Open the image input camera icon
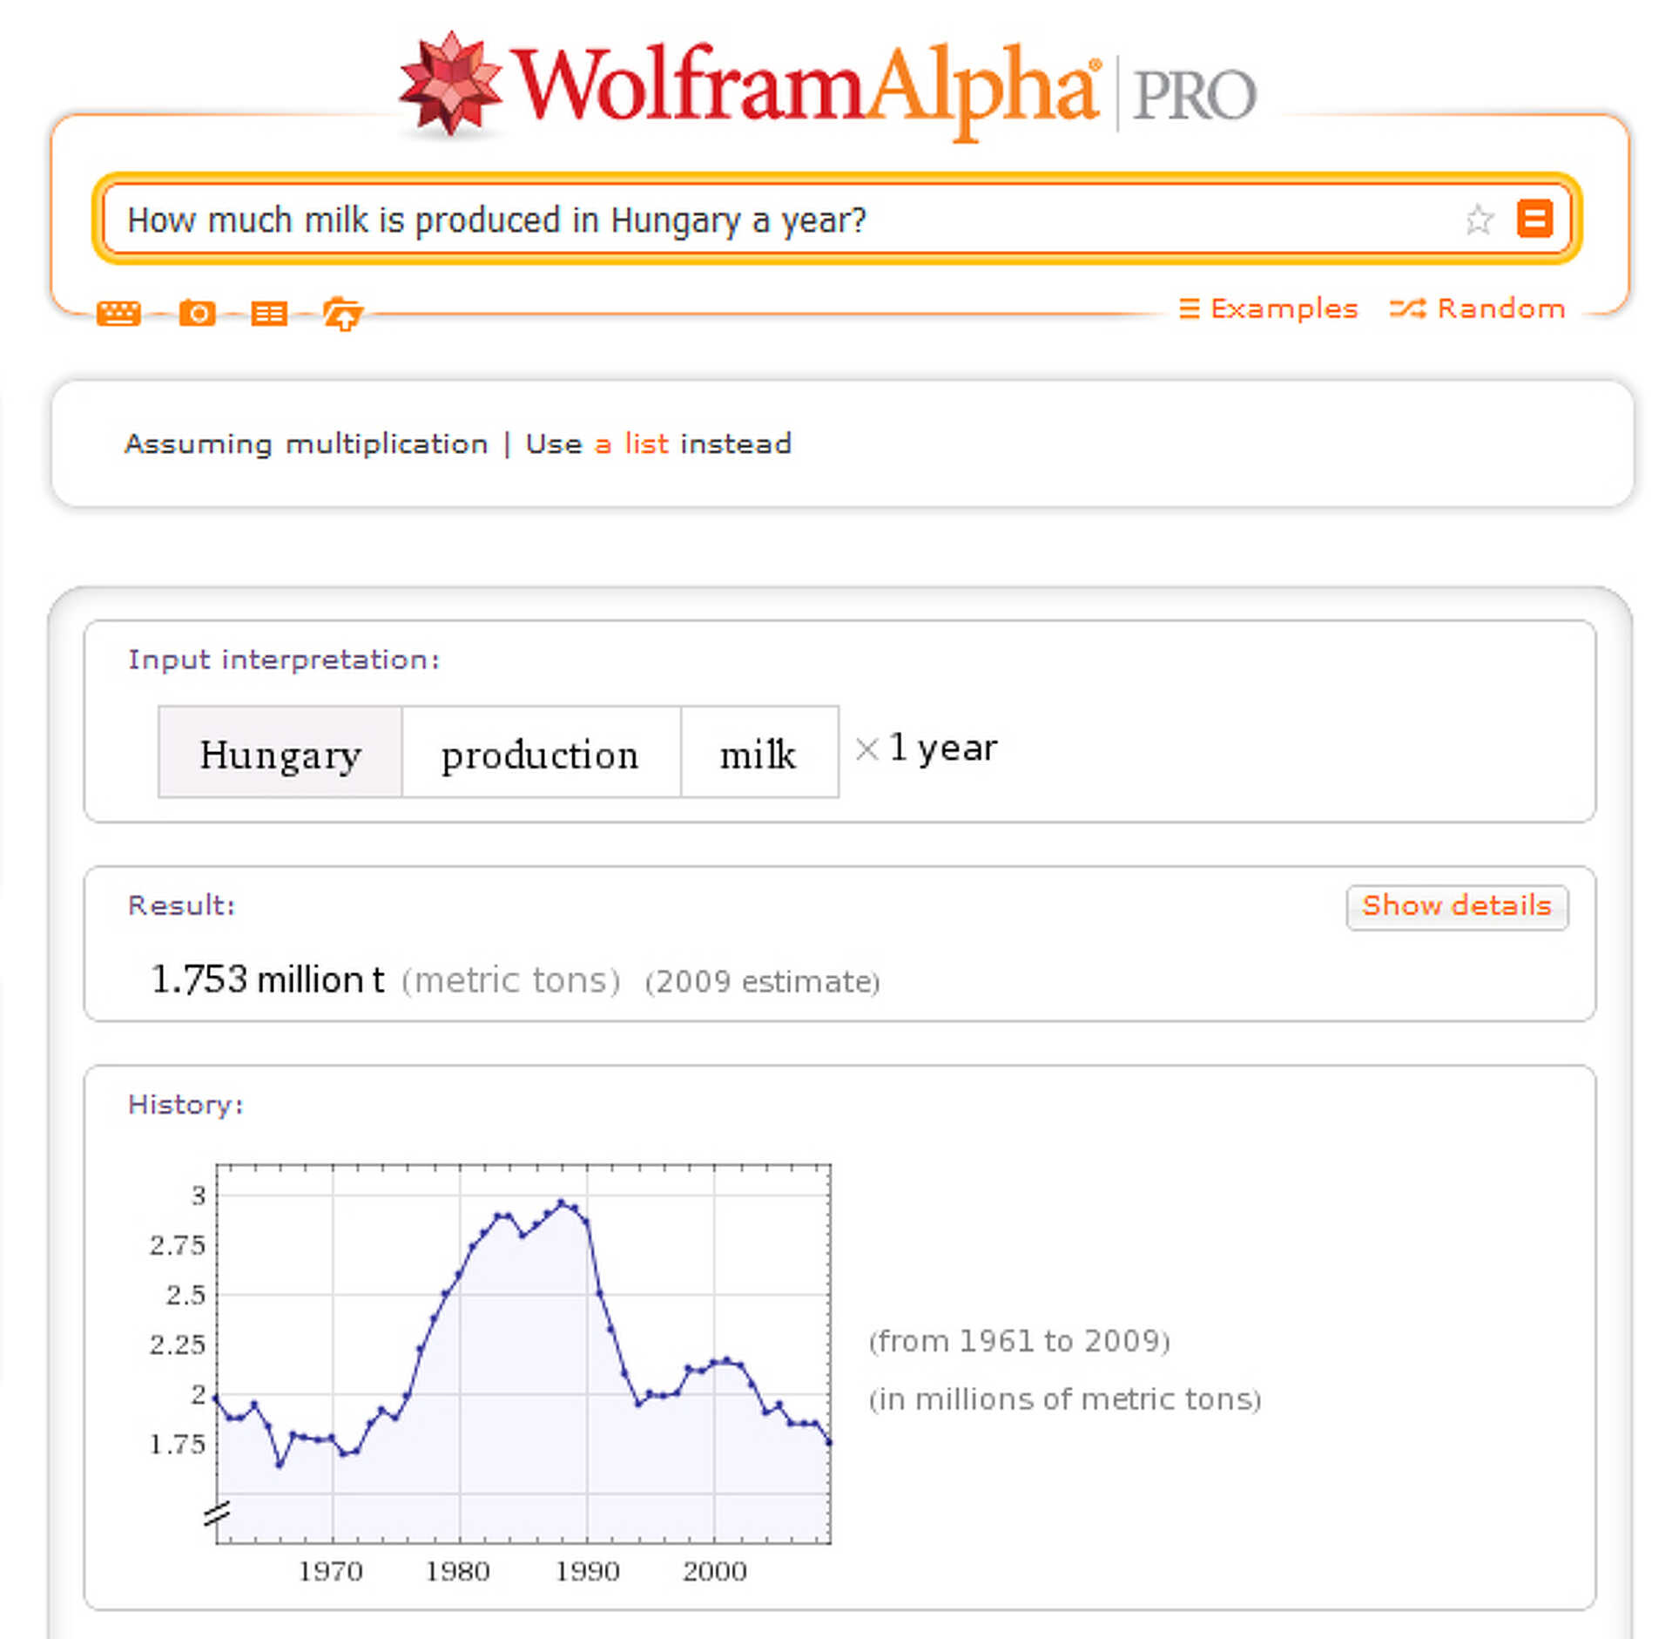 197,313
